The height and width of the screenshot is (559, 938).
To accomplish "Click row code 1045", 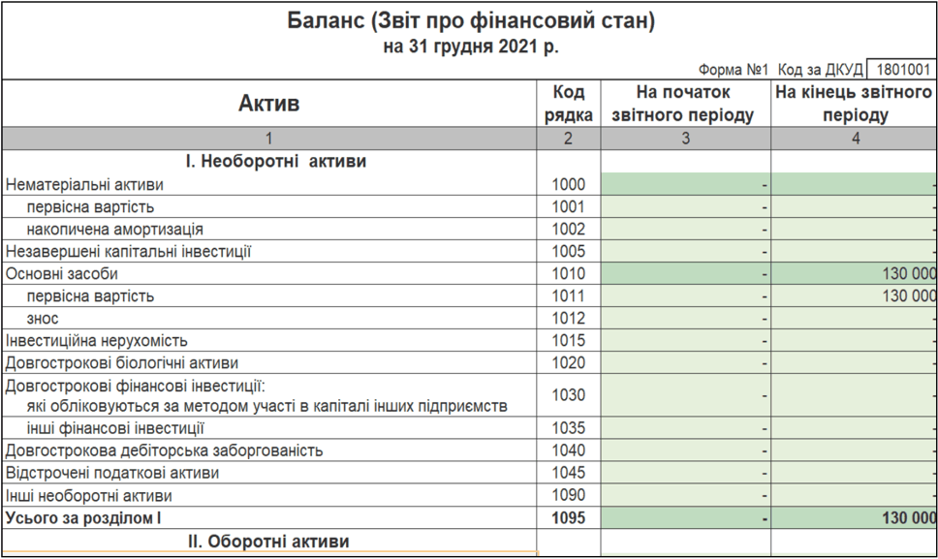I will 568,473.
